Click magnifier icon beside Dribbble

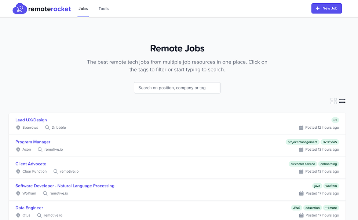[x=47, y=128]
